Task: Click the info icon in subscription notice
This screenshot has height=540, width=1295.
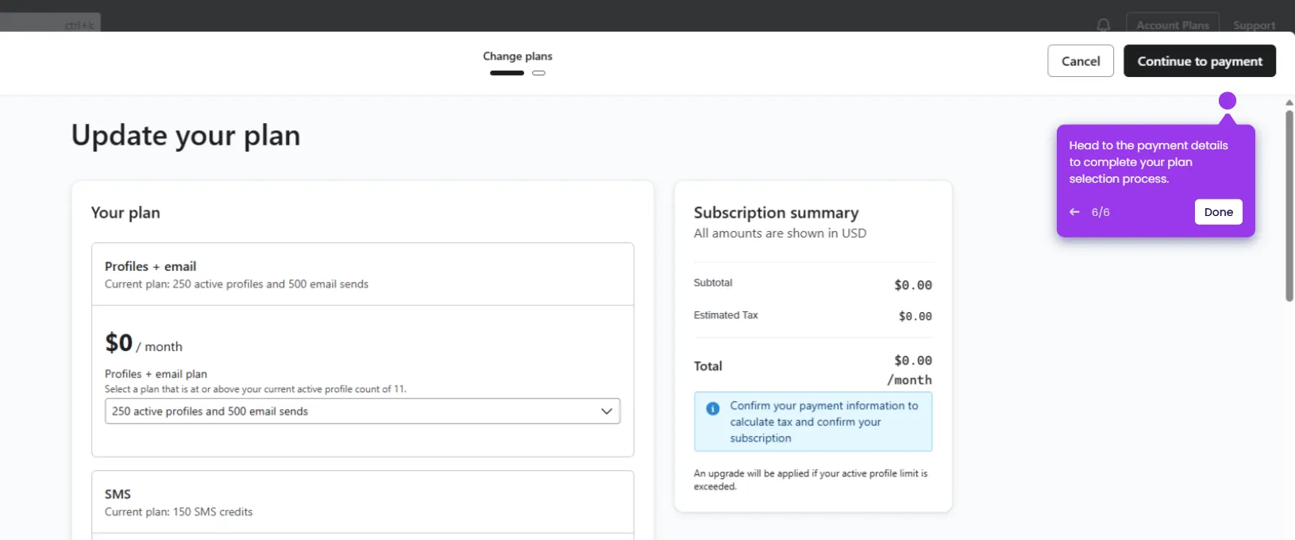Action: point(713,408)
